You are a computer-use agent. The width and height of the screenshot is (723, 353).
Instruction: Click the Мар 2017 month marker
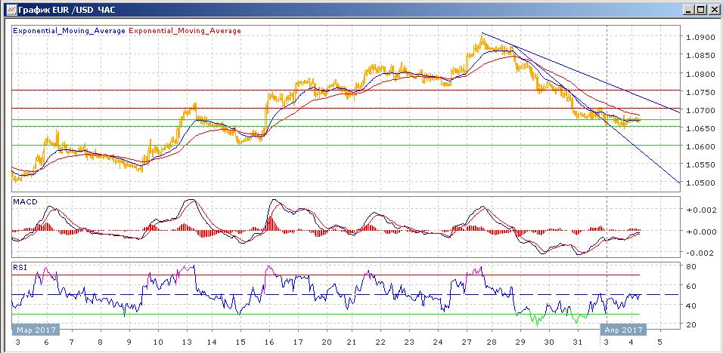click(36, 330)
